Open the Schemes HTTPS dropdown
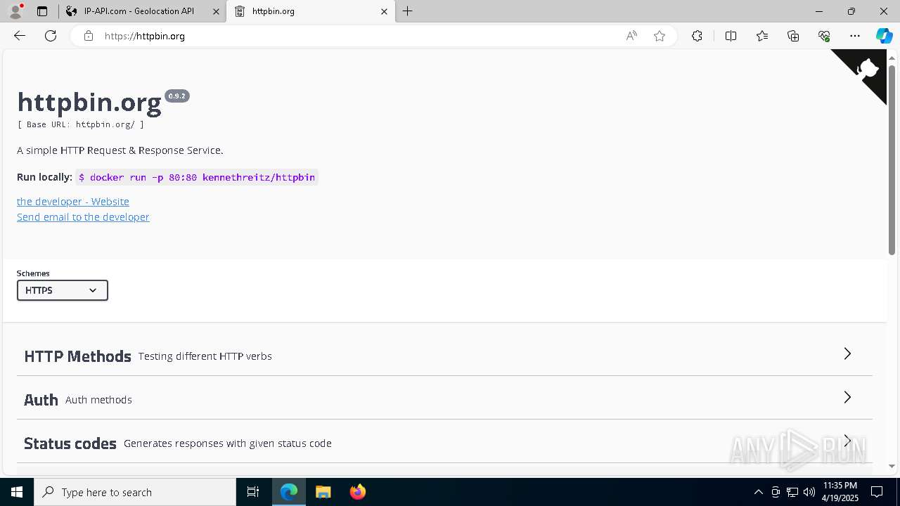This screenshot has height=506, width=900. pos(63,290)
